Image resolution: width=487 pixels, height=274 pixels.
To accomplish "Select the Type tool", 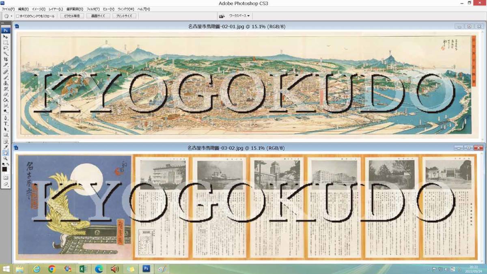I will [6, 124].
